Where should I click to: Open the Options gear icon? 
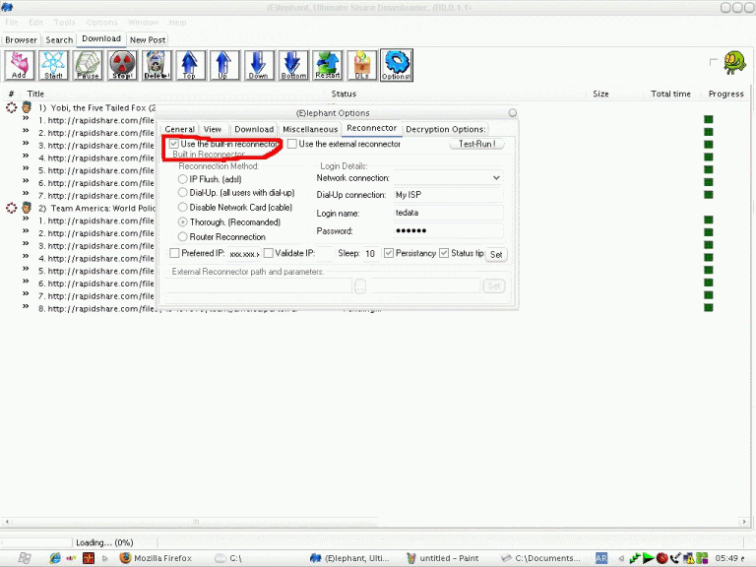point(396,65)
